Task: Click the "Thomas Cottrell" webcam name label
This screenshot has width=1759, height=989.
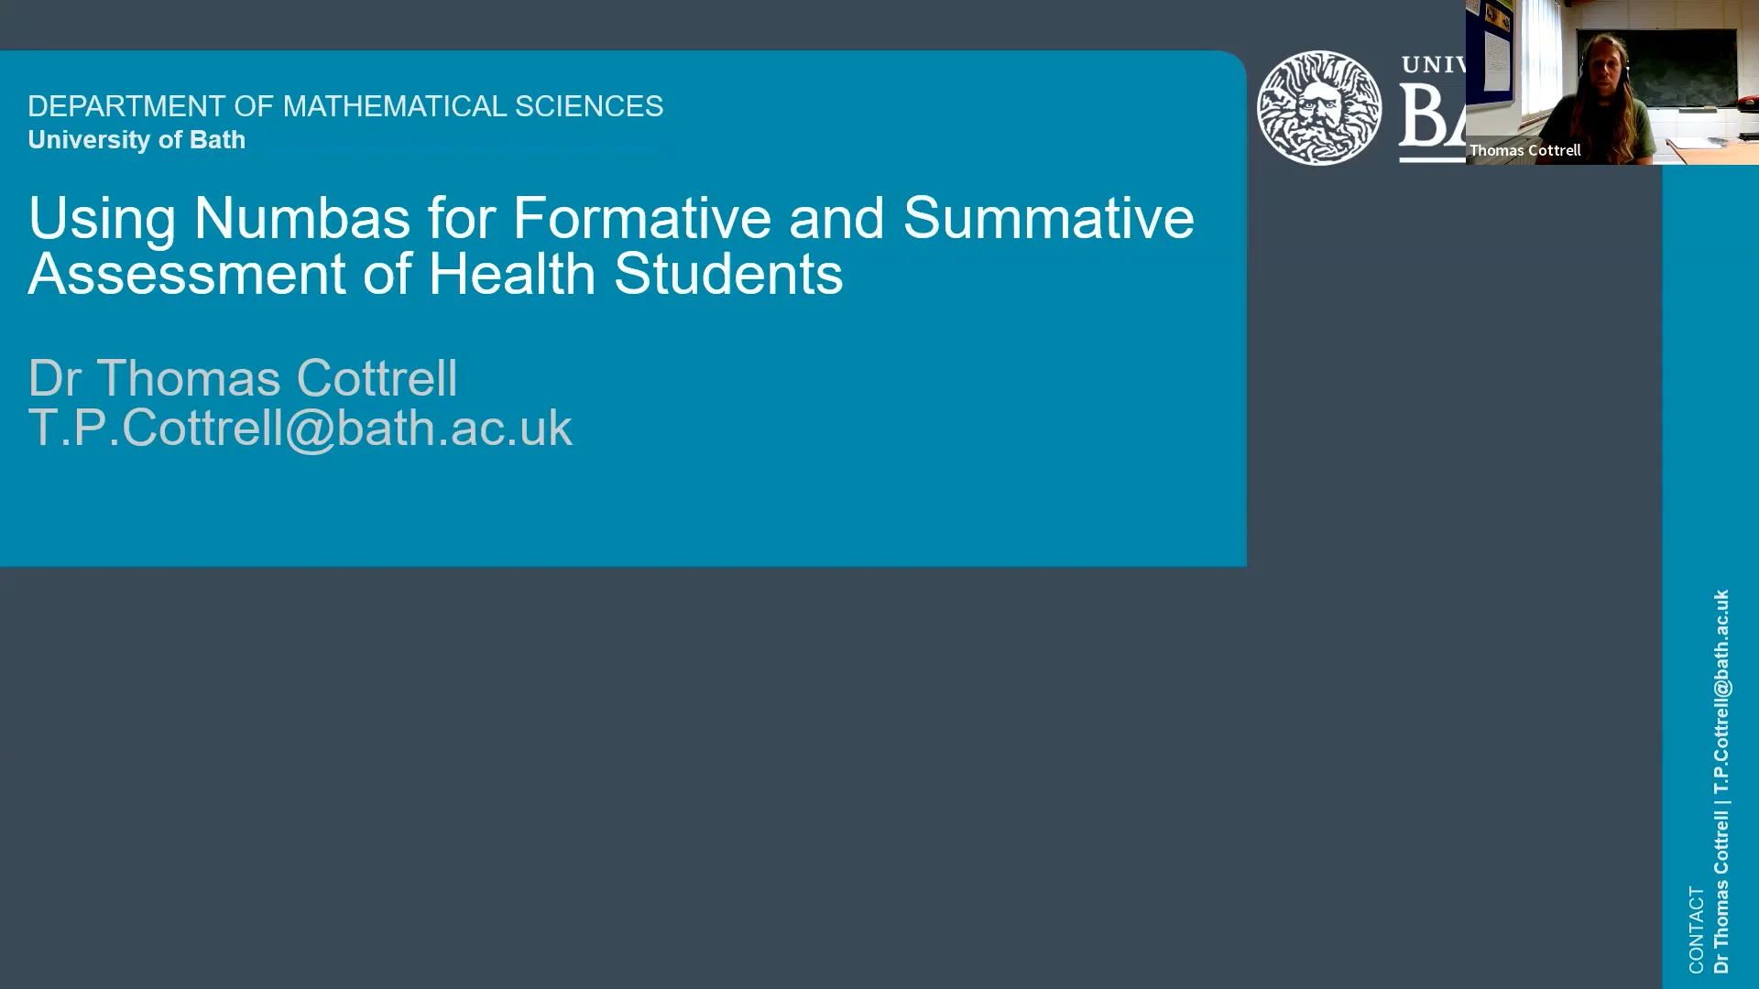Action: coord(1525,150)
